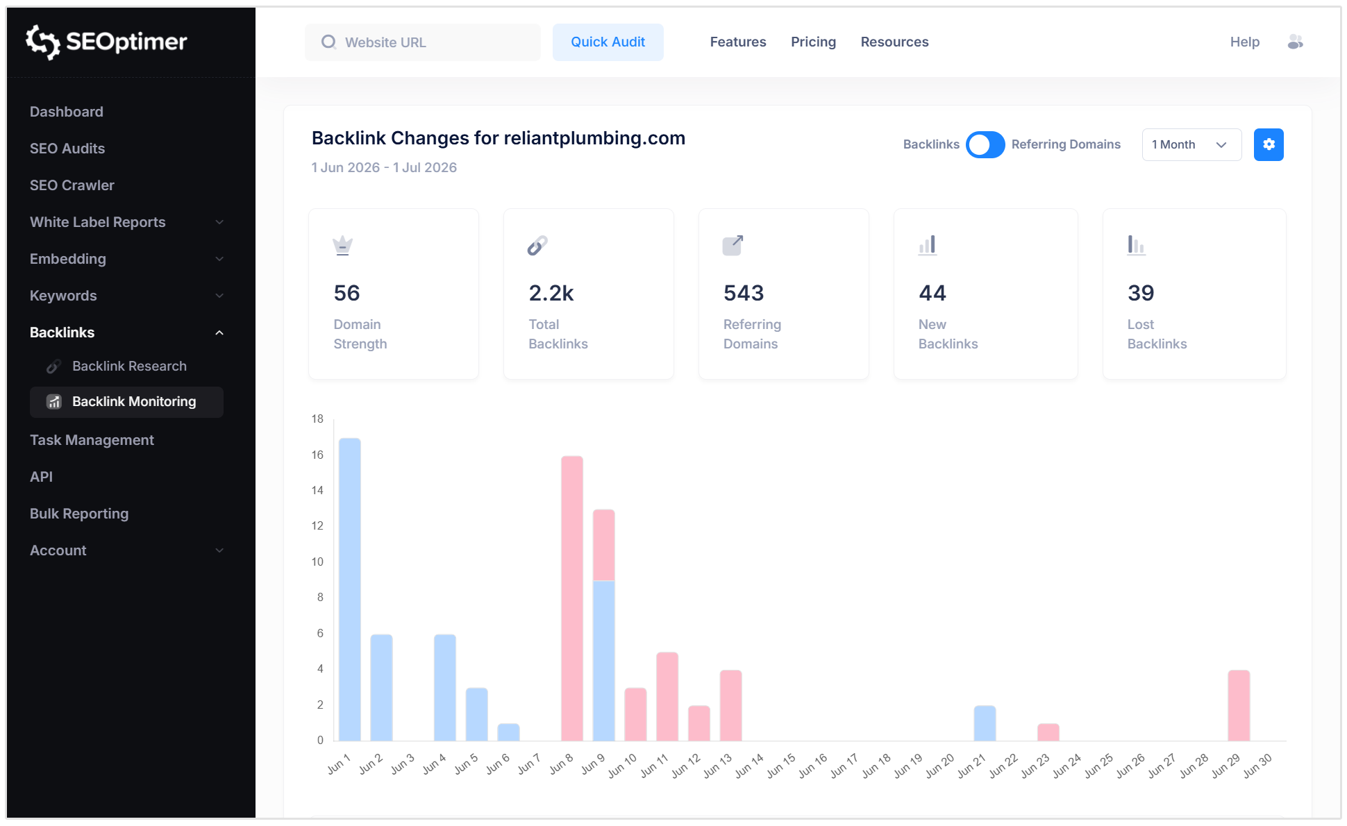This screenshot has width=1347, height=826.
Task: Click the Backlink Research link icon
Action: [53, 366]
